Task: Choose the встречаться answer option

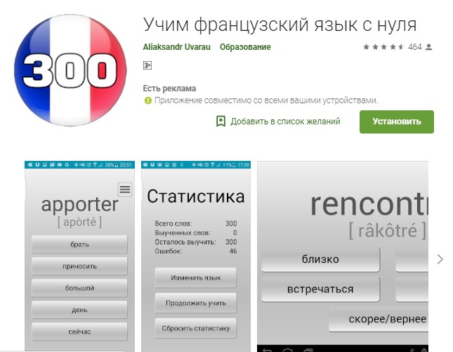Action: point(320,289)
